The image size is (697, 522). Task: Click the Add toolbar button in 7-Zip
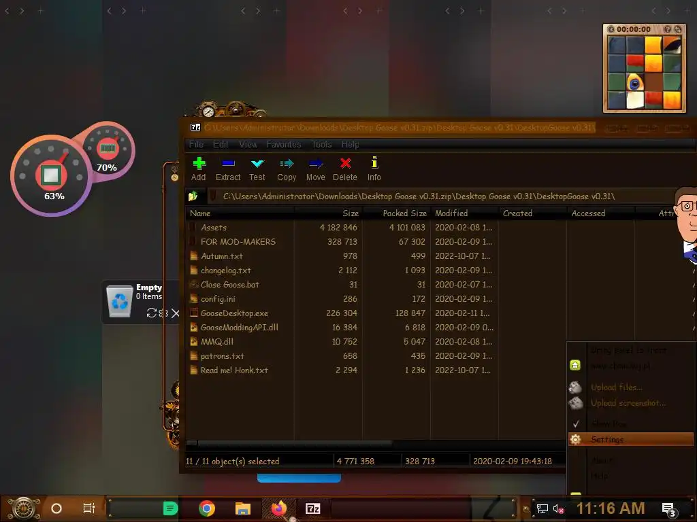coord(199,169)
